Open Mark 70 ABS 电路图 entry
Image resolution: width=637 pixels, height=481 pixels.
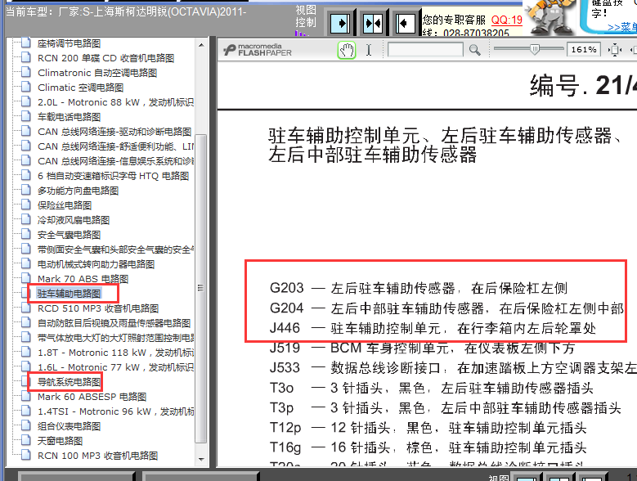[83, 279]
